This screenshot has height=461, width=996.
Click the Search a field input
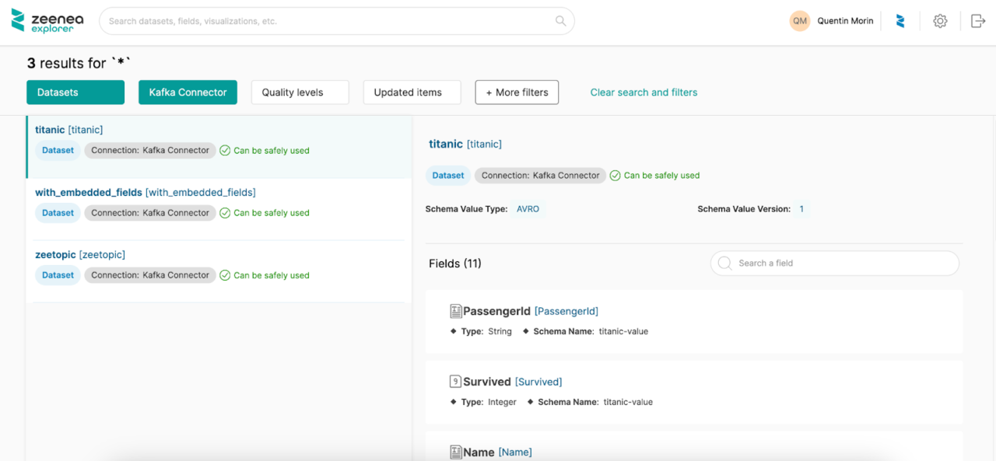point(840,264)
